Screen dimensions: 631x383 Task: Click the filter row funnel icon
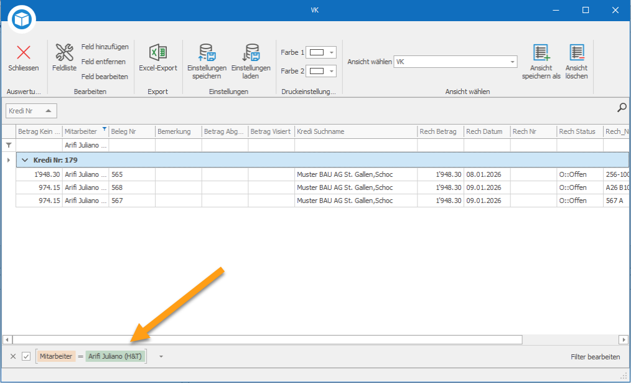(x=9, y=145)
